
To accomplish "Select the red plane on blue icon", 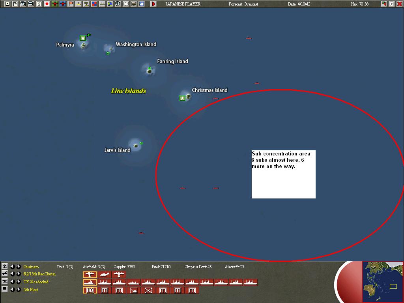I will [63, 4].
